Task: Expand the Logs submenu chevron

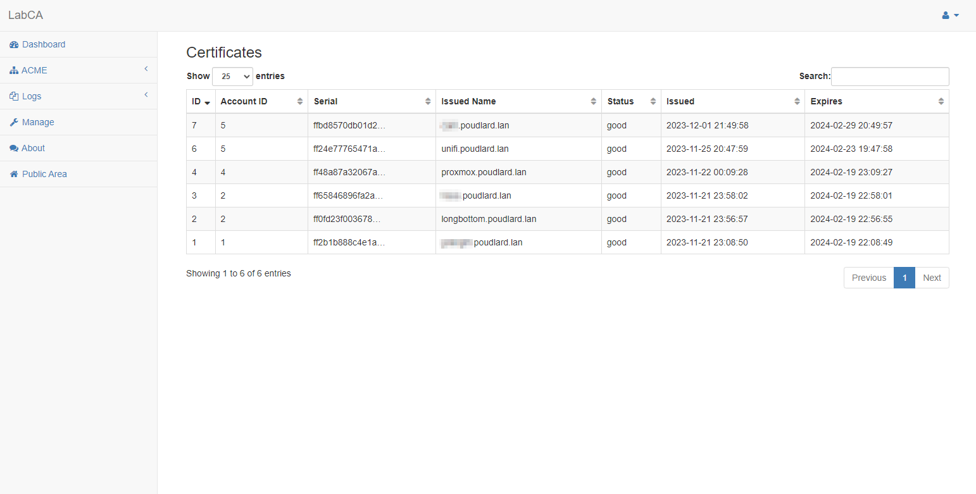Action: [146, 95]
